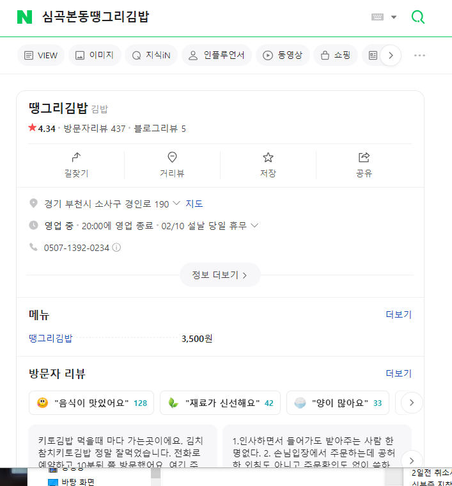Switch to the 지식iN tab

click(152, 55)
